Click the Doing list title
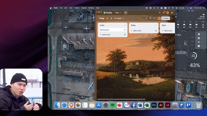The height and width of the screenshot is (116, 207). coord(133,25)
